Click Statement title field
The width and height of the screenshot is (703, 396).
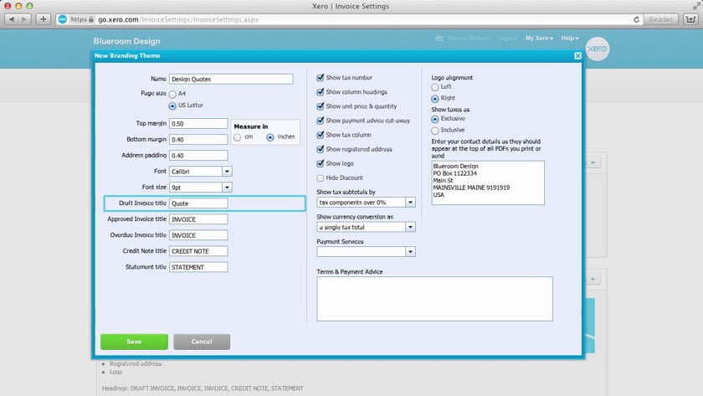198,267
